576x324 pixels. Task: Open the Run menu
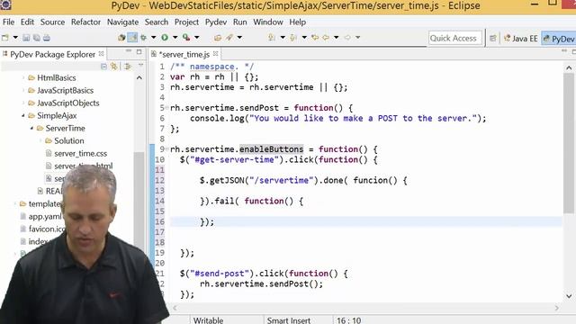tap(240, 22)
